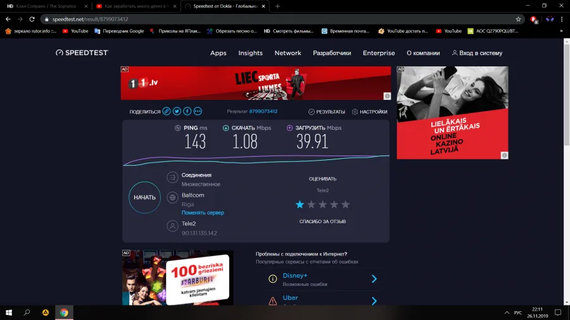Open Windows search from taskbar

point(27,312)
